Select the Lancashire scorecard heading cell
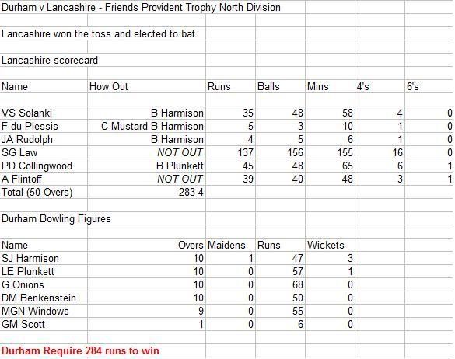The width and height of the screenshot is (455, 359). pyautogui.click(x=50, y=61)
